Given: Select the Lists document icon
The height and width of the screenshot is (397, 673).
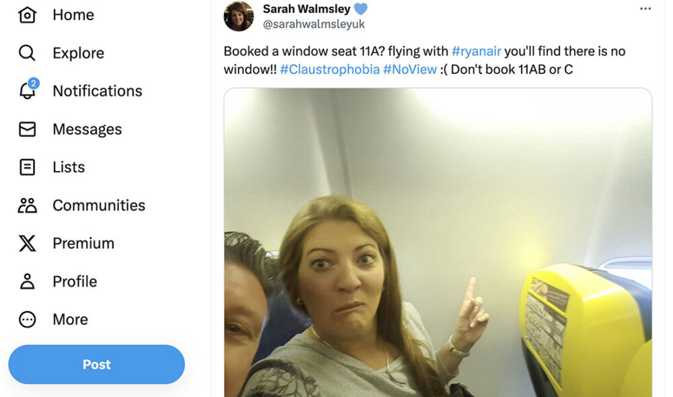Looking at the screenshot, I should [x=27, y=167].
